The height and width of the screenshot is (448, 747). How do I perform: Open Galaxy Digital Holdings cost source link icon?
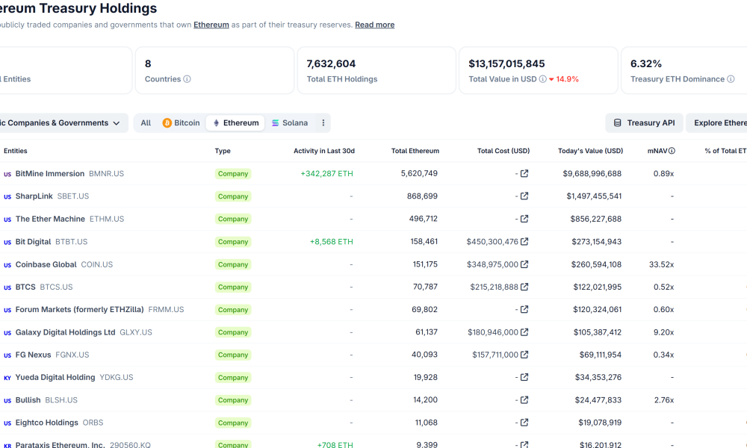click(x=524, y=332)
